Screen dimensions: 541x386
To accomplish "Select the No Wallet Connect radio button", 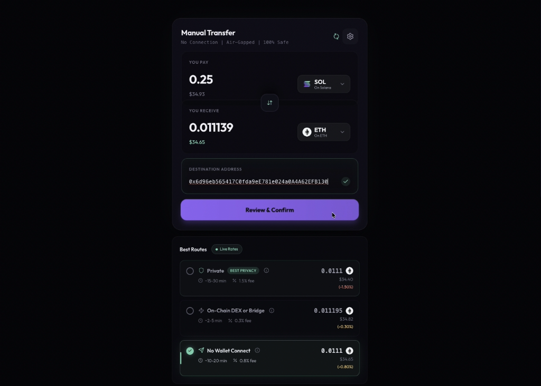I will [190, 351].
